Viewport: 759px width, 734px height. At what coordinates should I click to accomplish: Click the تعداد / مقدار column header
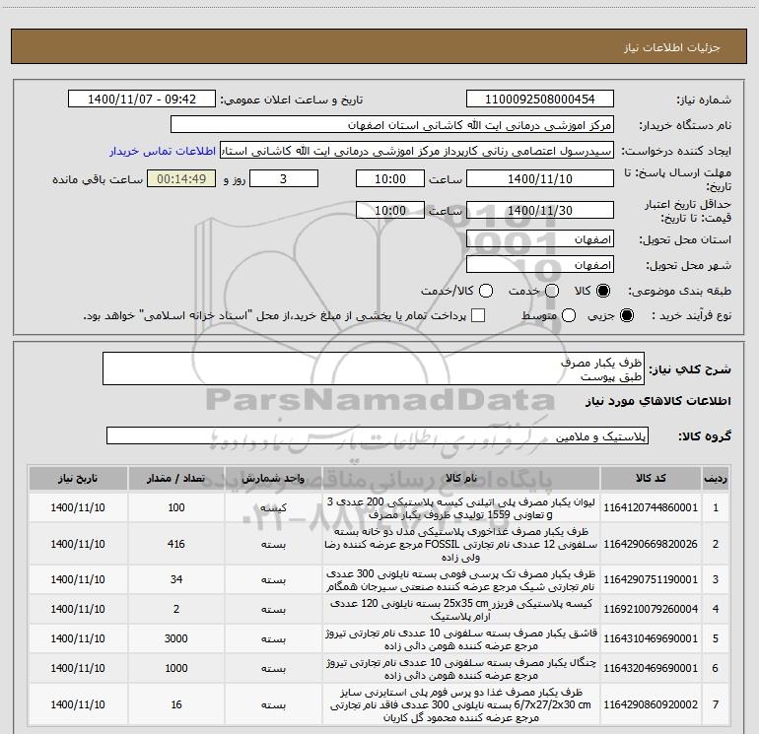(x=176, y=478)
